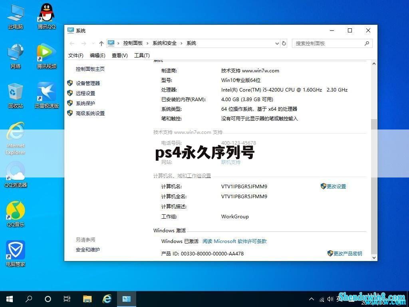The image size is (409, 307).
Task: Open the 联机支持 website link
Action: click(231, 162)
